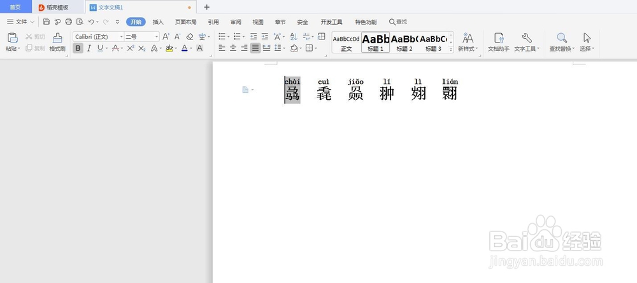
Task: Align text left
Action: coord(222,48)
